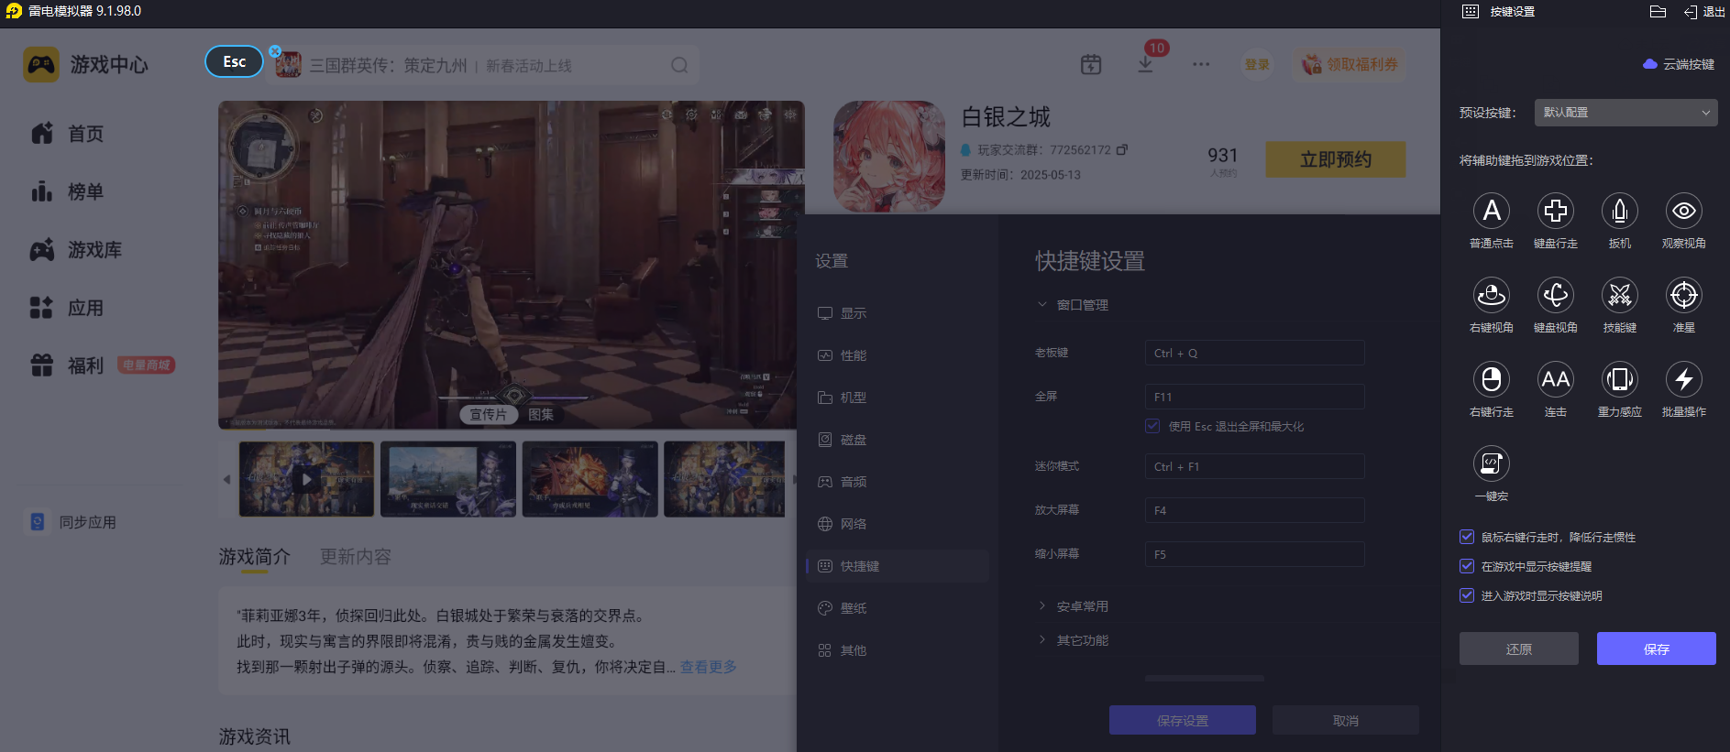Click the 登录 login avatar
This screenshot has width=1730, height=752.
click(x=1257, y=64)
